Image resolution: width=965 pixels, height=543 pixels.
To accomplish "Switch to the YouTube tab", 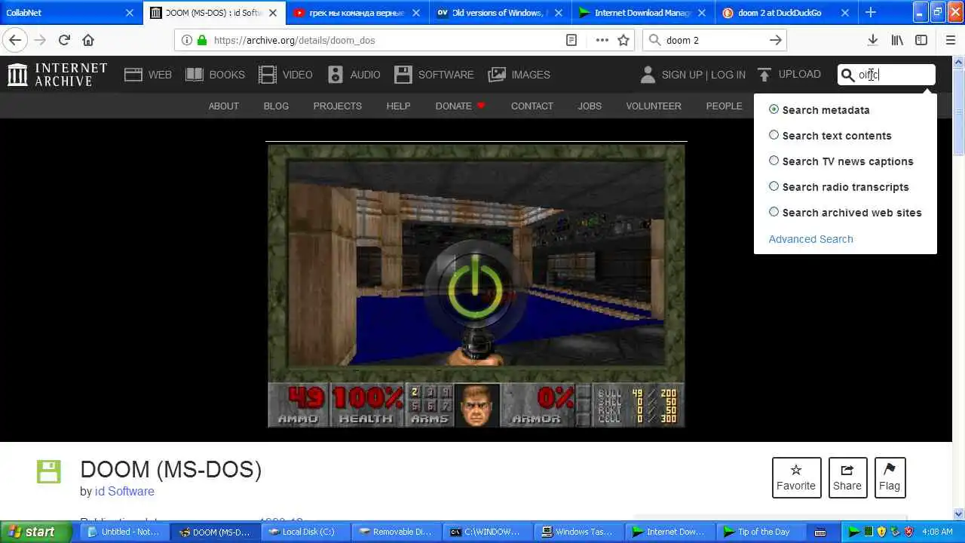I will click(357, 13).
